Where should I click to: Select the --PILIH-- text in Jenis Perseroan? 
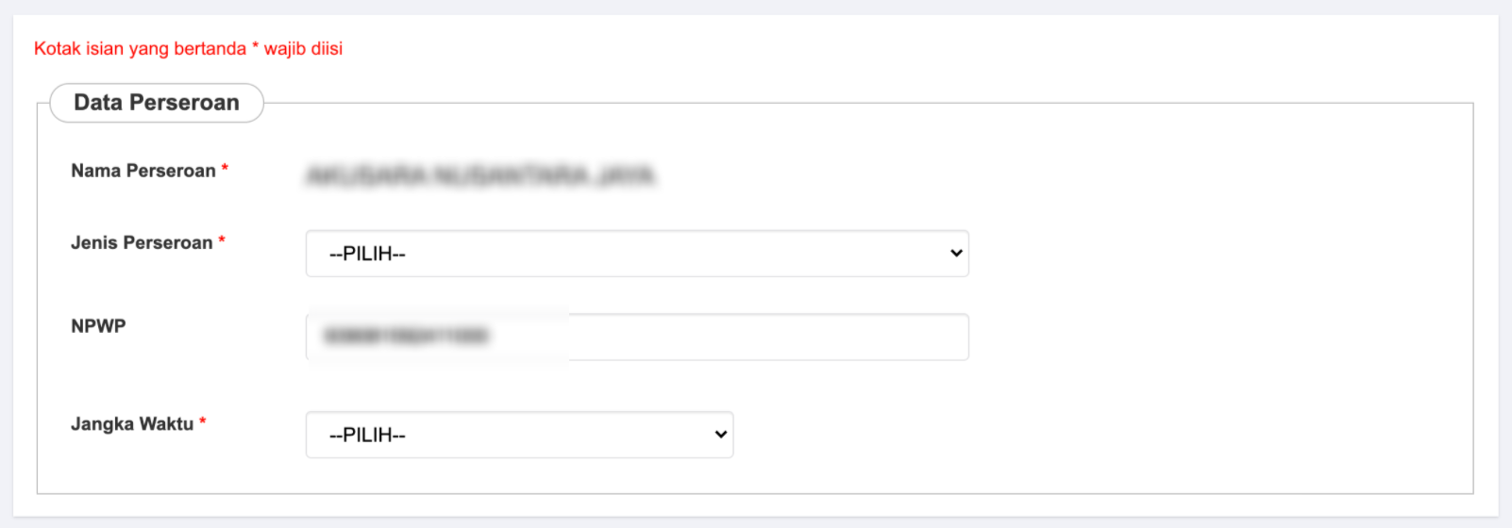point(367,254)
